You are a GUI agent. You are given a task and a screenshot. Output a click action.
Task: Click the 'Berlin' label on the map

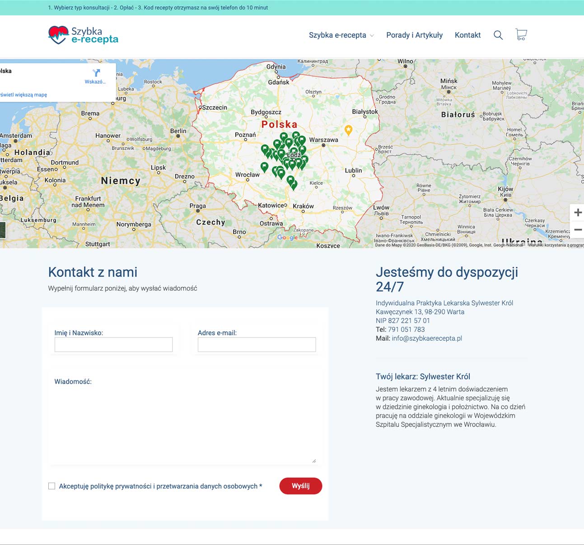(x=178, y=131)
